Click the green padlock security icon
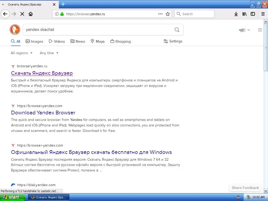268x201 pixels. tap(62, 14)
